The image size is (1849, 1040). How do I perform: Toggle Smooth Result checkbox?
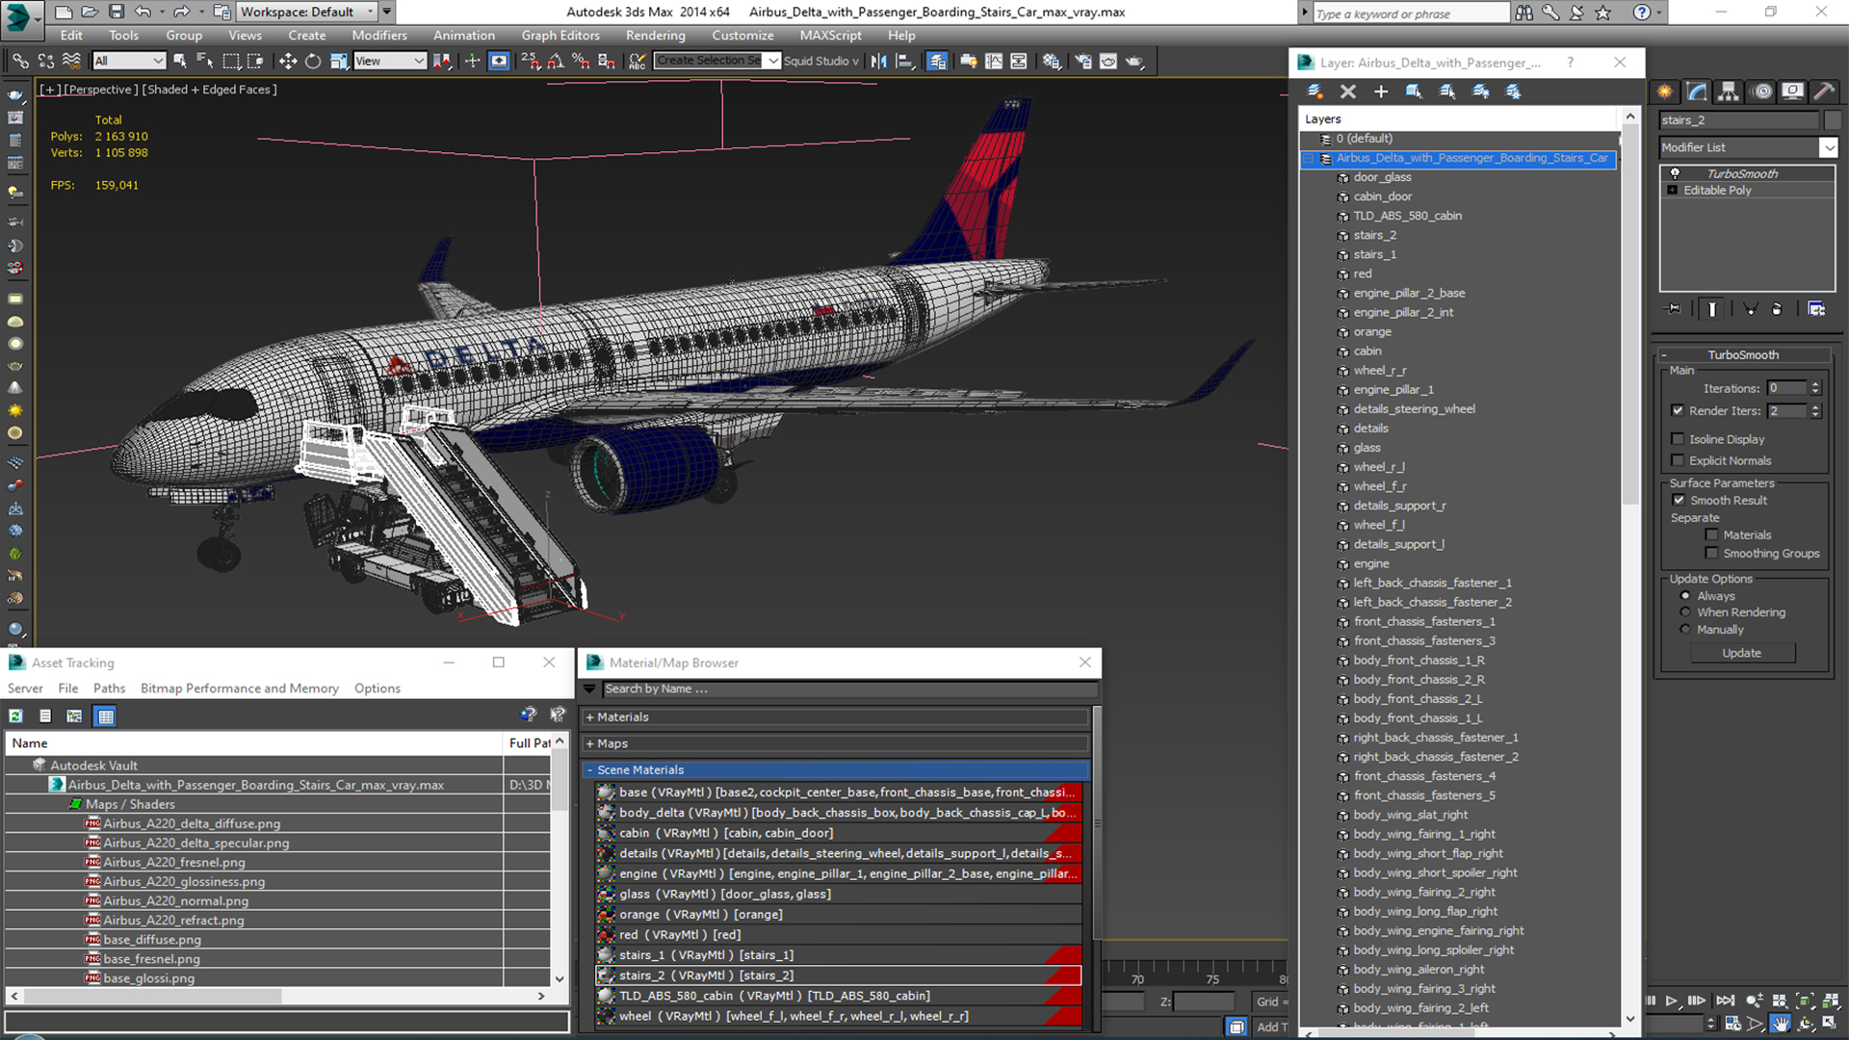pyautogui.click(x=1679, y=500)
